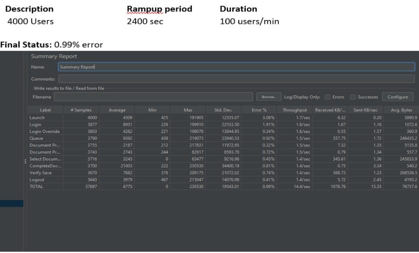Enable the Errors checkbox
The image size is (419, 253).
click(x=327, y=97)
